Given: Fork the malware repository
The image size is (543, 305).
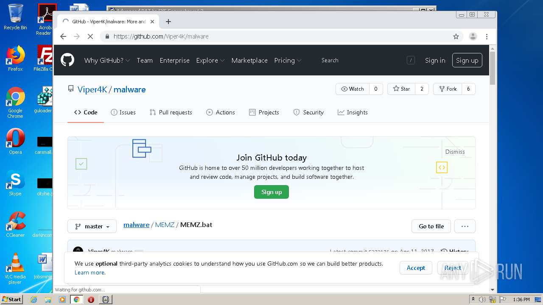Looking at the screenshot, I should pyautogui.click(x=448, y=89).
